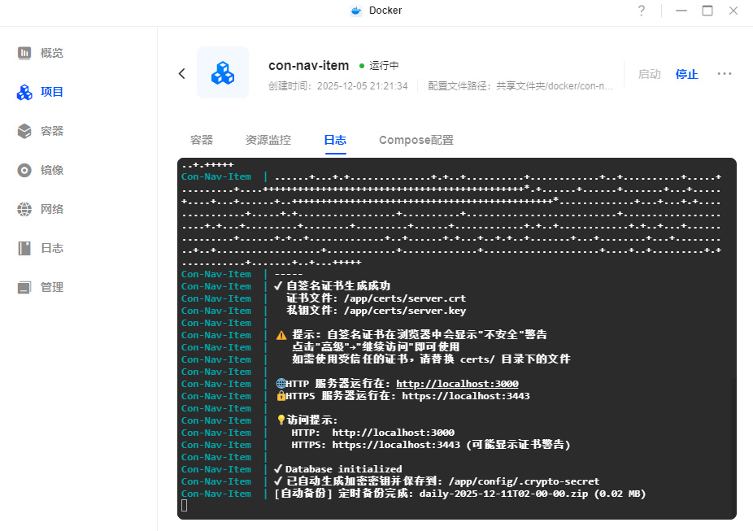Image resolution: width=753 pixels, height=531 pixels.
Task: Maximize the Docker window
Action: coord(707,11)
